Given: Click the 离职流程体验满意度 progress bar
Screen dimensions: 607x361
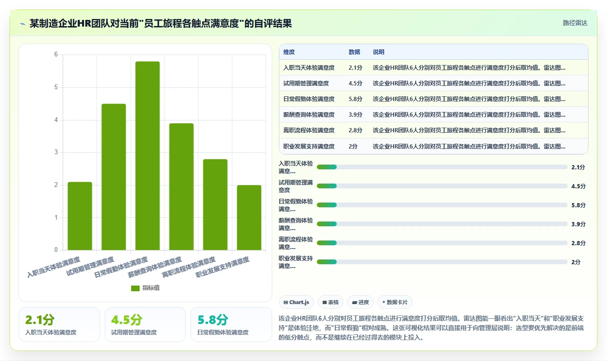Looking at the screenshot, I should coord(442,243).
